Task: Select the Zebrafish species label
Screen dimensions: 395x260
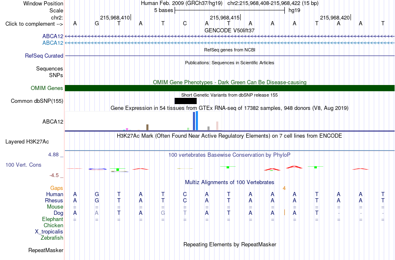Action: [52, 238]
